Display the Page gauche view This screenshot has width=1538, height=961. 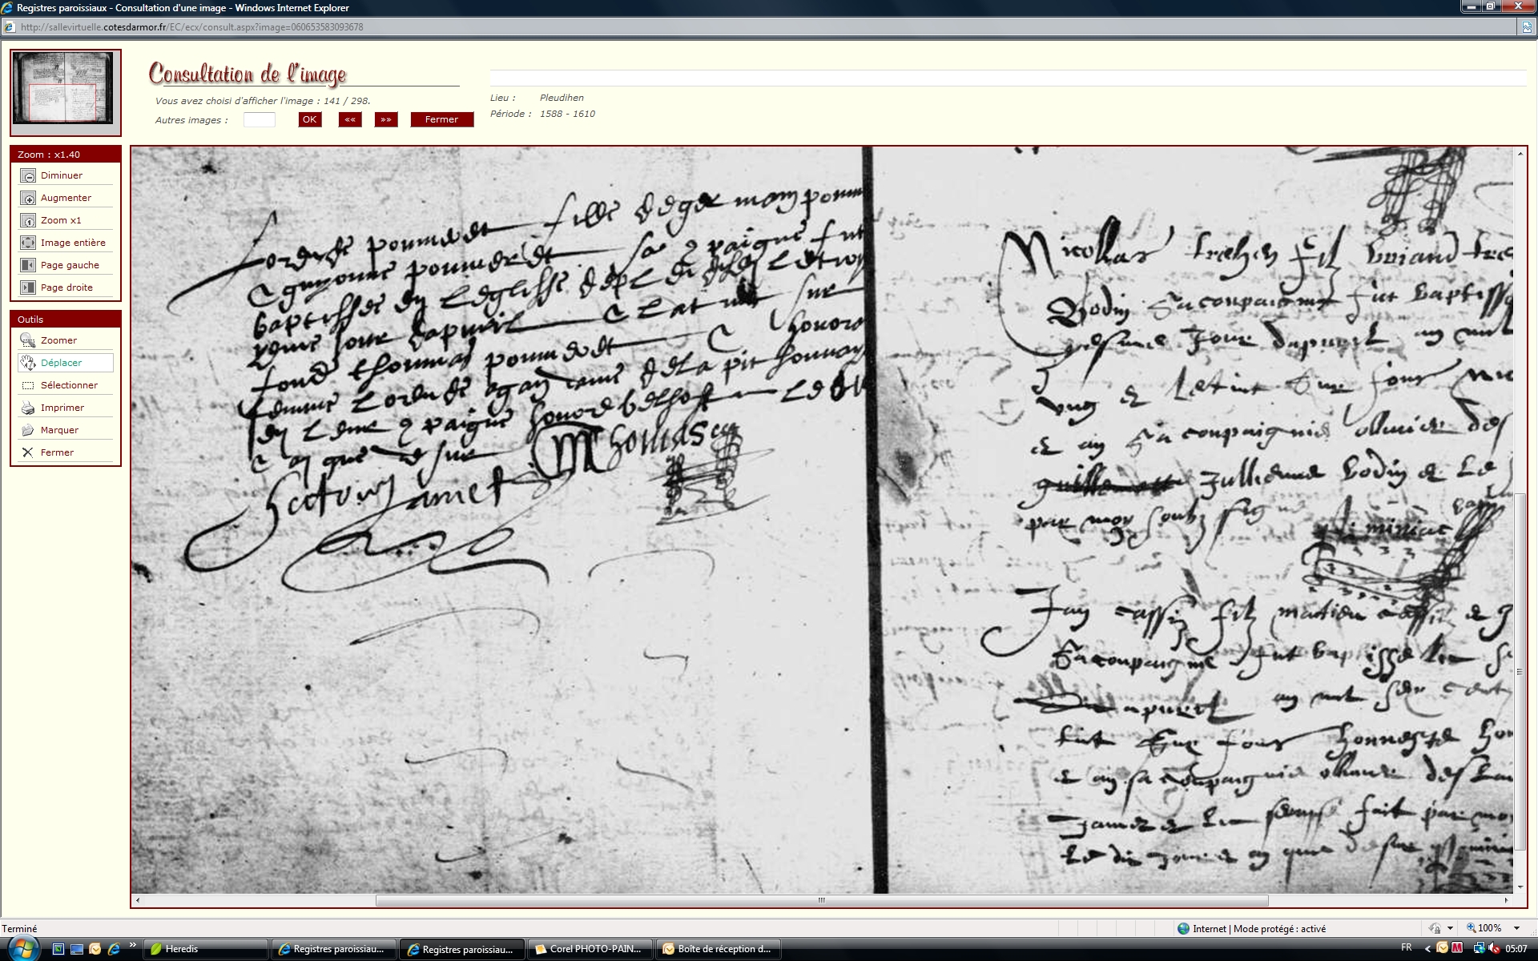[x=70, y=265]
